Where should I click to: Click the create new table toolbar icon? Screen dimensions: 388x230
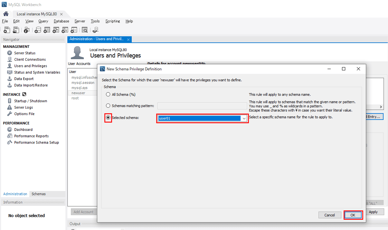pyautogui.click(x=47, y=30)
